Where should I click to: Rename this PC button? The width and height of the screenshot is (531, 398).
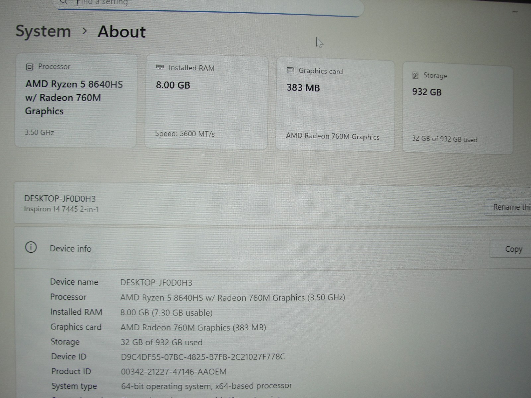pyautogui.click(x=508, y=207)
